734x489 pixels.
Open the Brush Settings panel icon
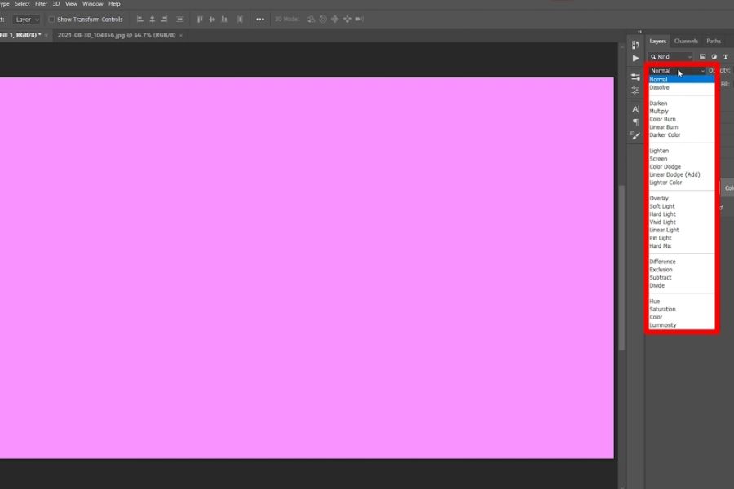point(635,135)
